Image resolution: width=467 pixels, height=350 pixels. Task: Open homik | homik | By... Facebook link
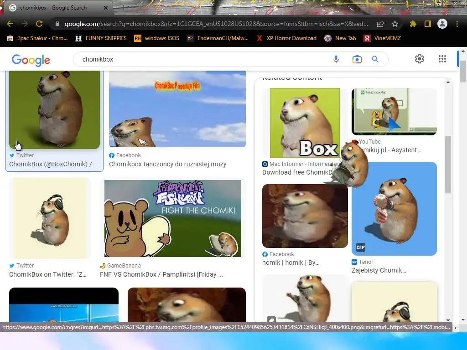click(x=291, y=262)
